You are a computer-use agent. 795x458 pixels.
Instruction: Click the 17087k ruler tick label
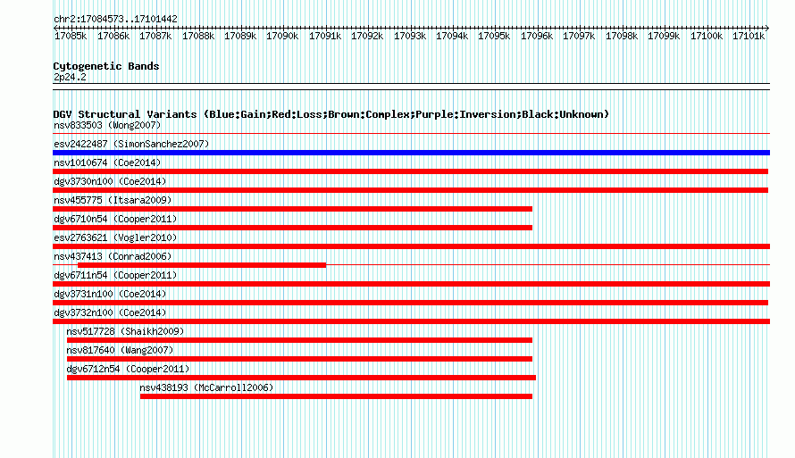pos(155,37)
